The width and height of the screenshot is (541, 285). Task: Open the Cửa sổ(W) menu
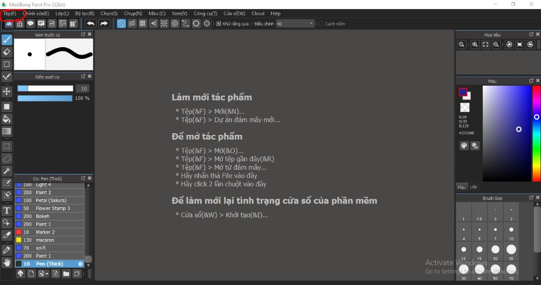pos(234,13)
